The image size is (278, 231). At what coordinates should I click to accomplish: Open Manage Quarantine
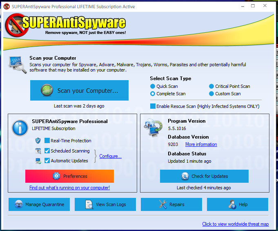pyautogui.click(x=39, y=204)
